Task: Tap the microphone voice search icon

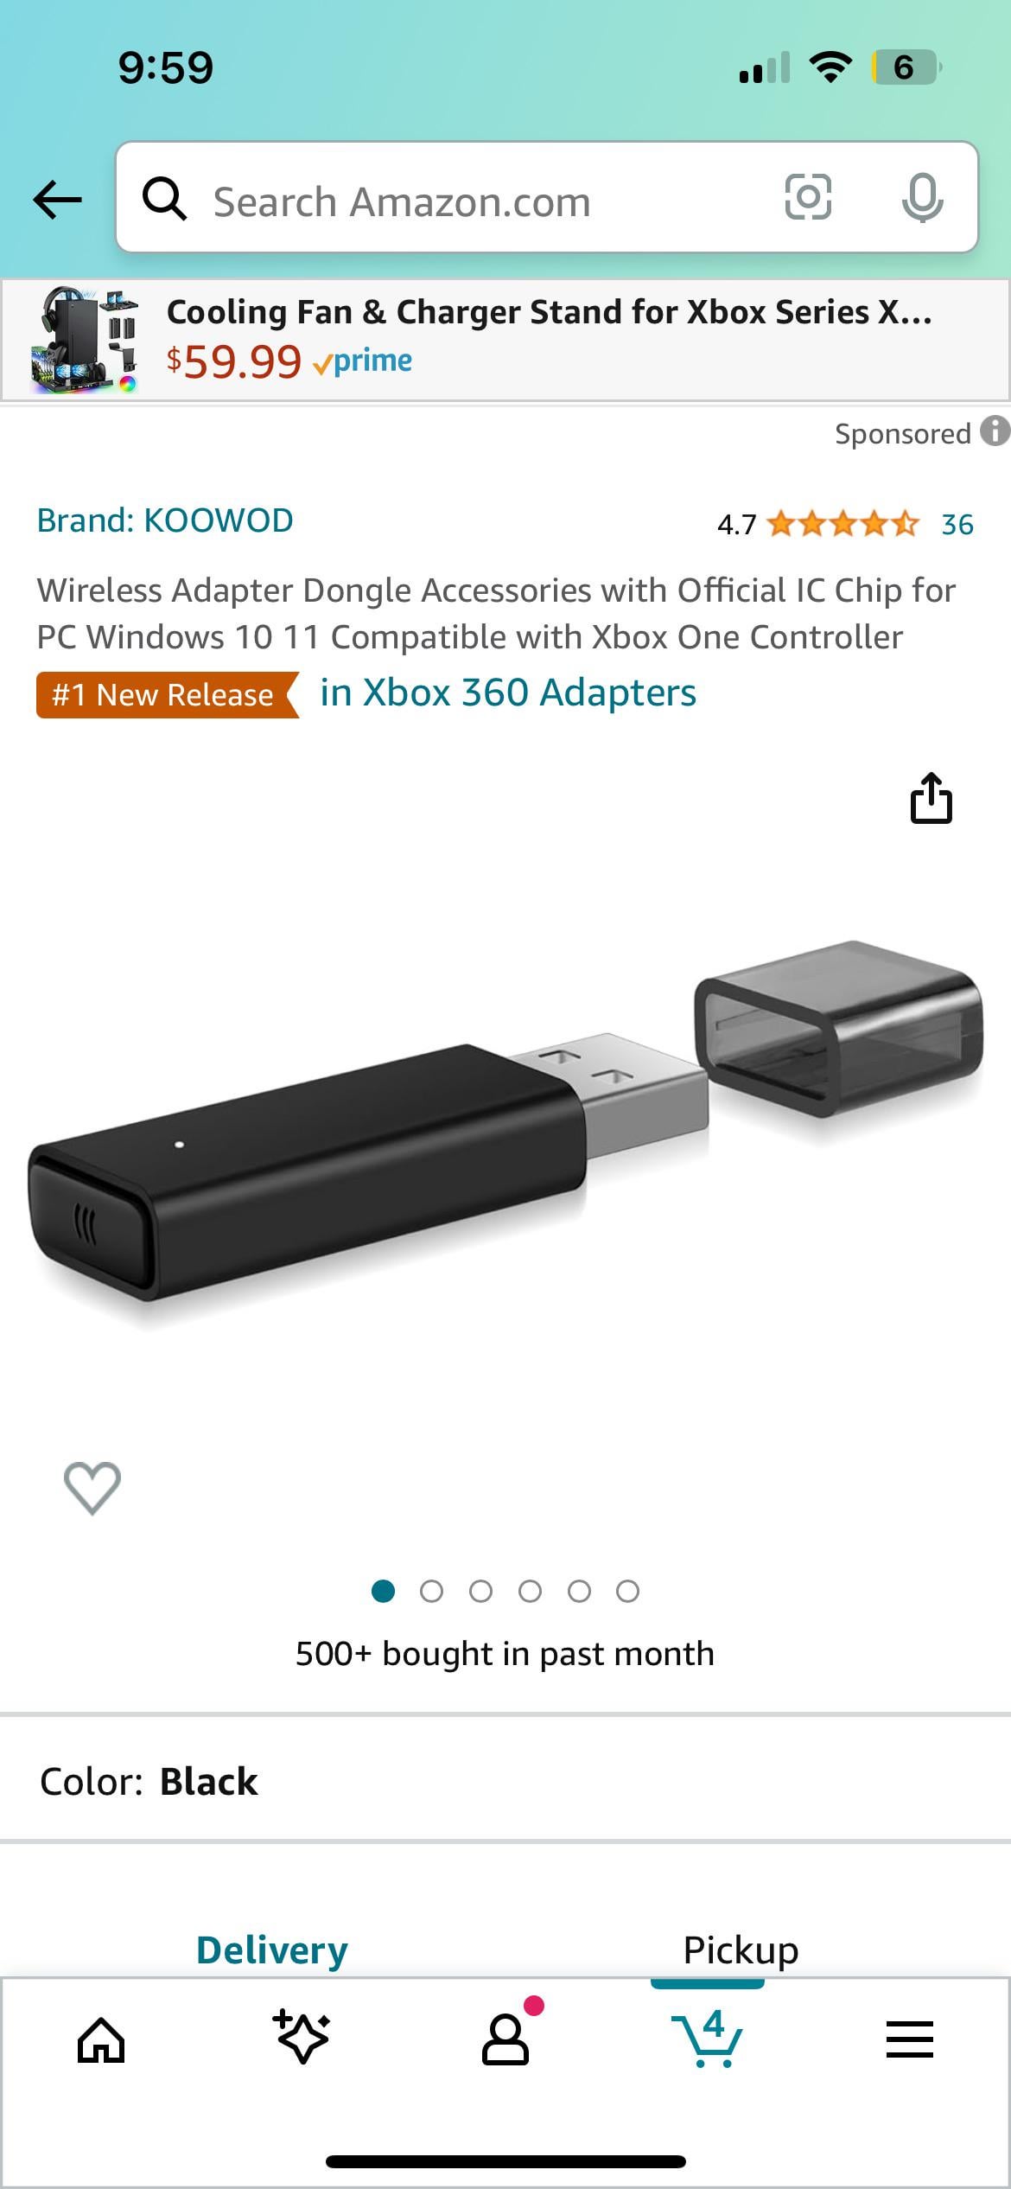Action: (922, 197)
